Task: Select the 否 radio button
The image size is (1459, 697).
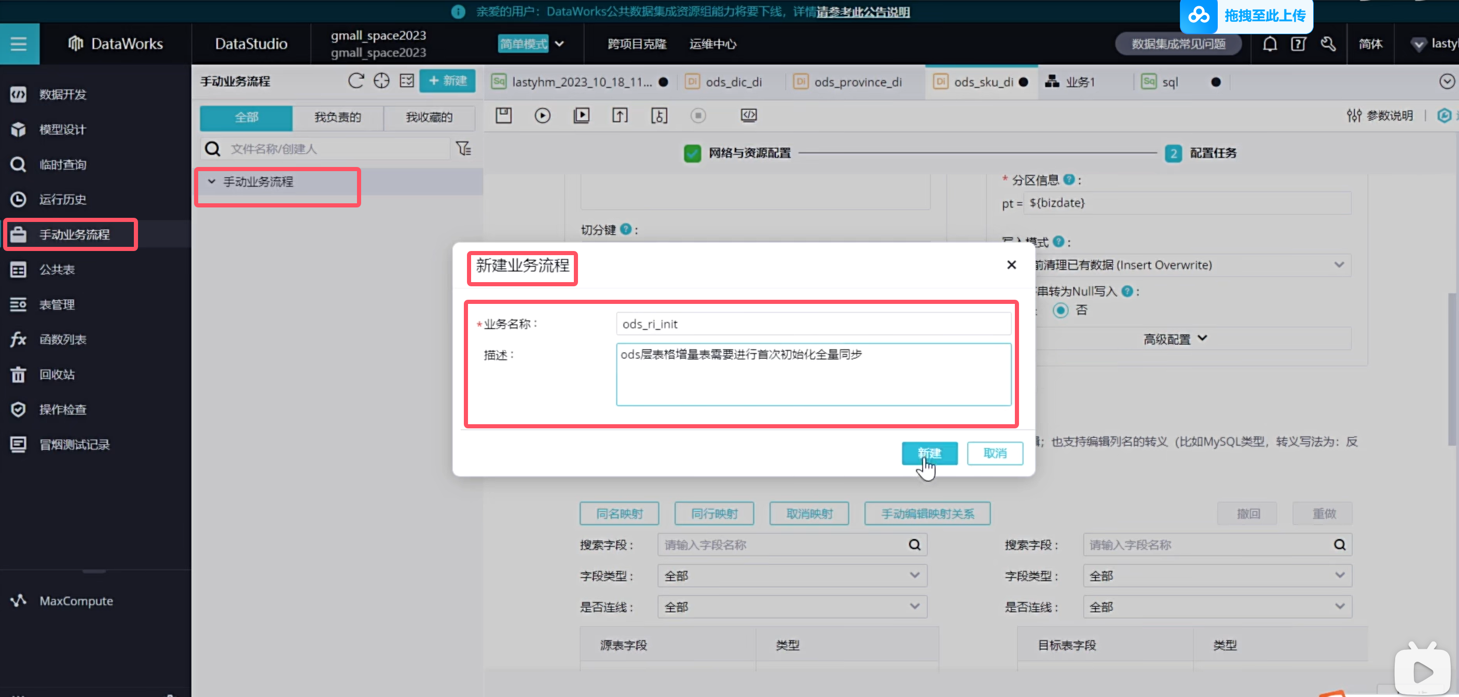Action: 1061,310
